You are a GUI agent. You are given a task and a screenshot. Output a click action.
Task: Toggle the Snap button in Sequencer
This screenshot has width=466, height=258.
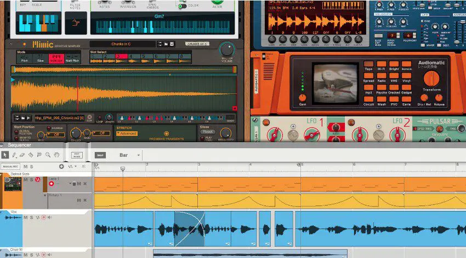(x=100, y=155)
